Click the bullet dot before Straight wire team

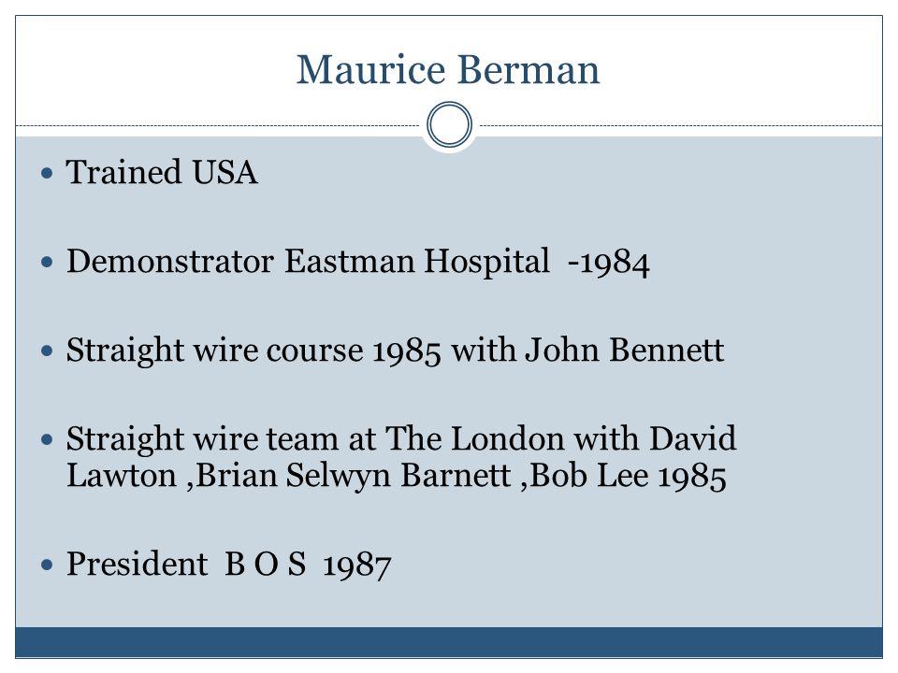[47, 439]
